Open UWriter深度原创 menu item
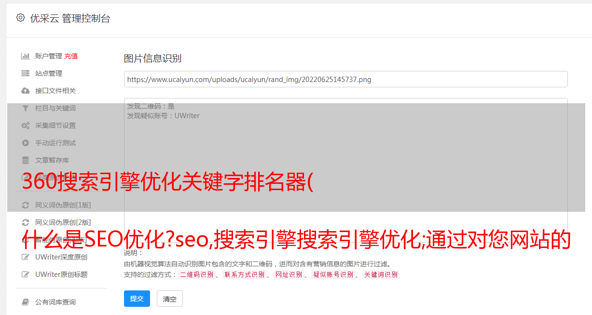 click(x=61, y=257)
